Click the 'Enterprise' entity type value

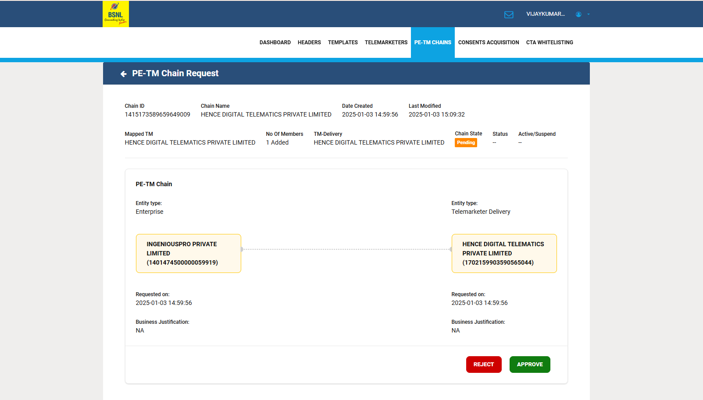(150, 212)
